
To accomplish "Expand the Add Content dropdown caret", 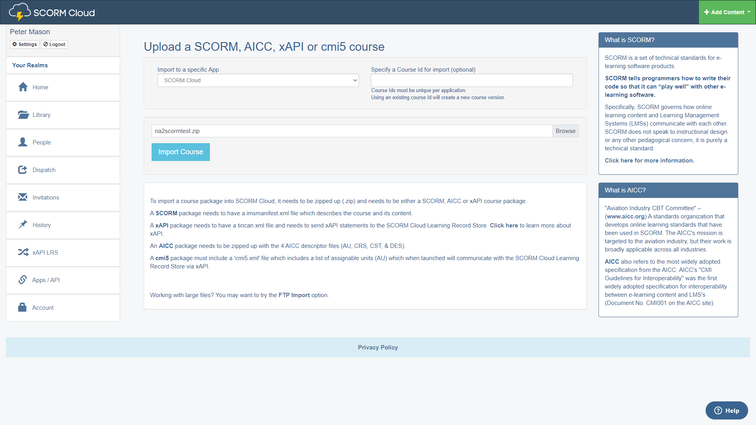I will [749, 12].
